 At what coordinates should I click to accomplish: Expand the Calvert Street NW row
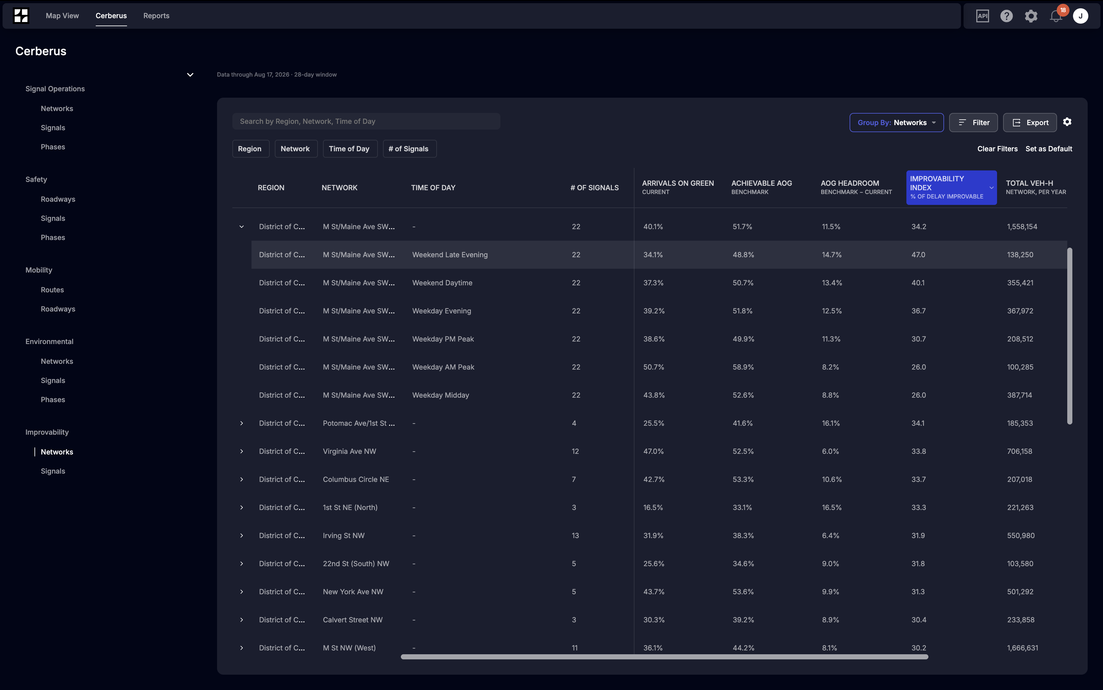tap(241, 620)
